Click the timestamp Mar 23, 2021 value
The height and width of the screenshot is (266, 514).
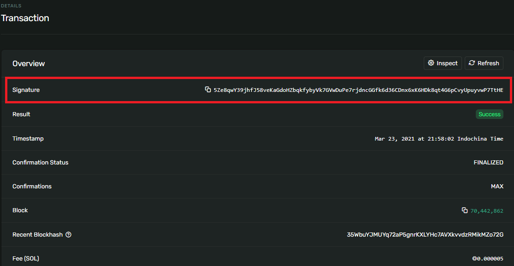438,139
